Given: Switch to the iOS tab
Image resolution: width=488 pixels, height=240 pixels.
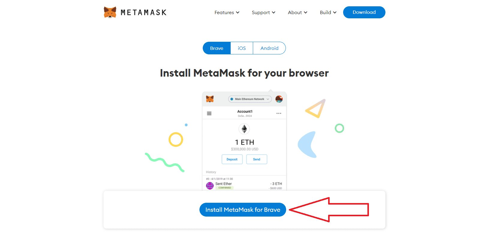Looking at the screenshot, I should 241,48.
